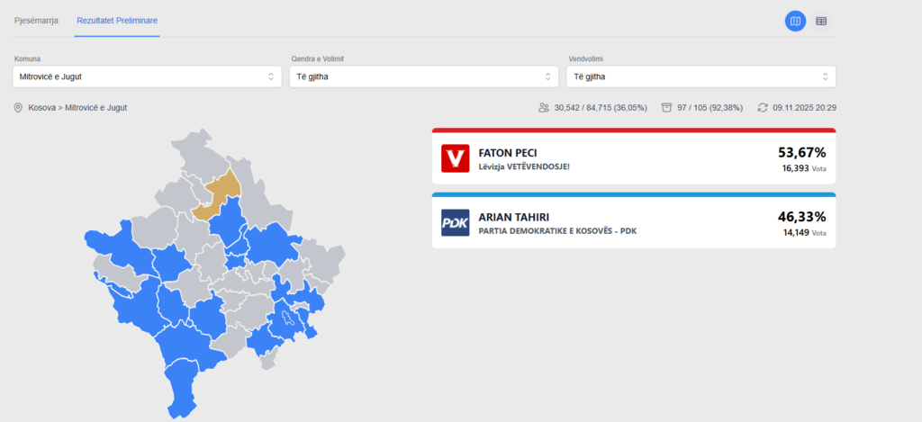Click the voter turnout people icon
This screenshot has width=922, height=422.
(x=544, y=108)
